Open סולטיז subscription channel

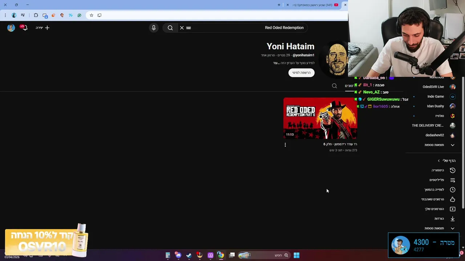click(445, 116)
